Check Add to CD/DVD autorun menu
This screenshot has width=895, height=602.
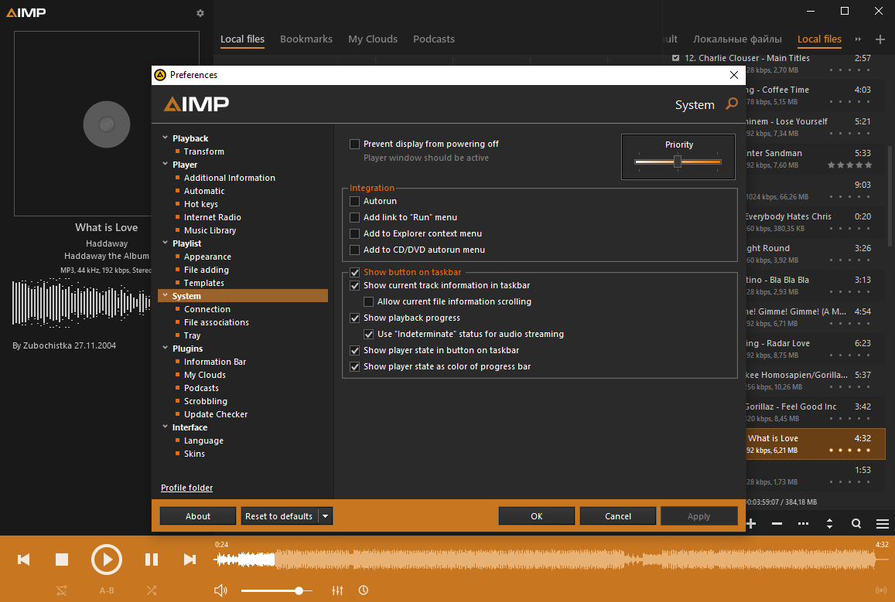click(354, 250)
